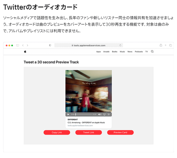Image resolution: width=177 pixels, height=158 pixels.
Task: Click the audio progress slider
Action: pos(84,114)
